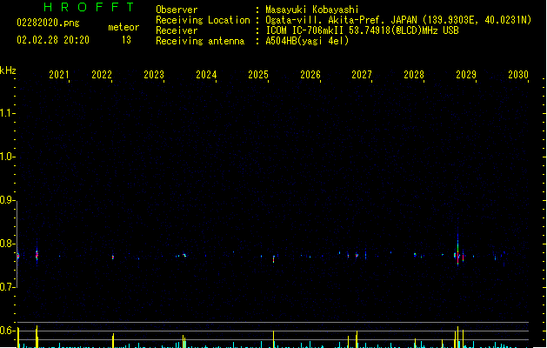Click the meteor label
The image size is (547, 348).
click(x=123, y=27)
